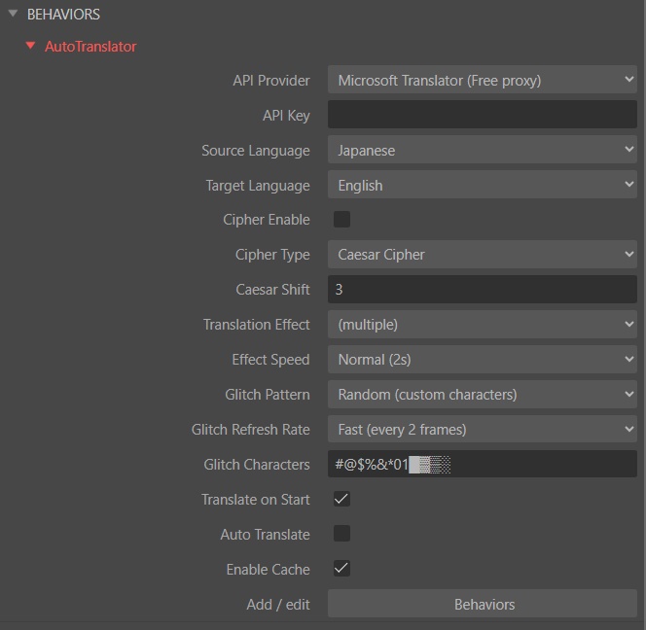Viewport: 646px width, 630px height.
Task: Click the Caesar Shift value field
Action: [x=482, y=290]
